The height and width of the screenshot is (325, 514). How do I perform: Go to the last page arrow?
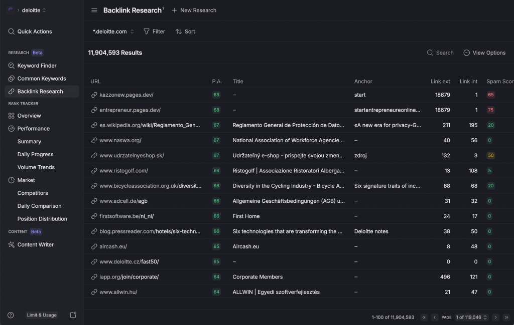pyautogui.click(x=506, y=317)
